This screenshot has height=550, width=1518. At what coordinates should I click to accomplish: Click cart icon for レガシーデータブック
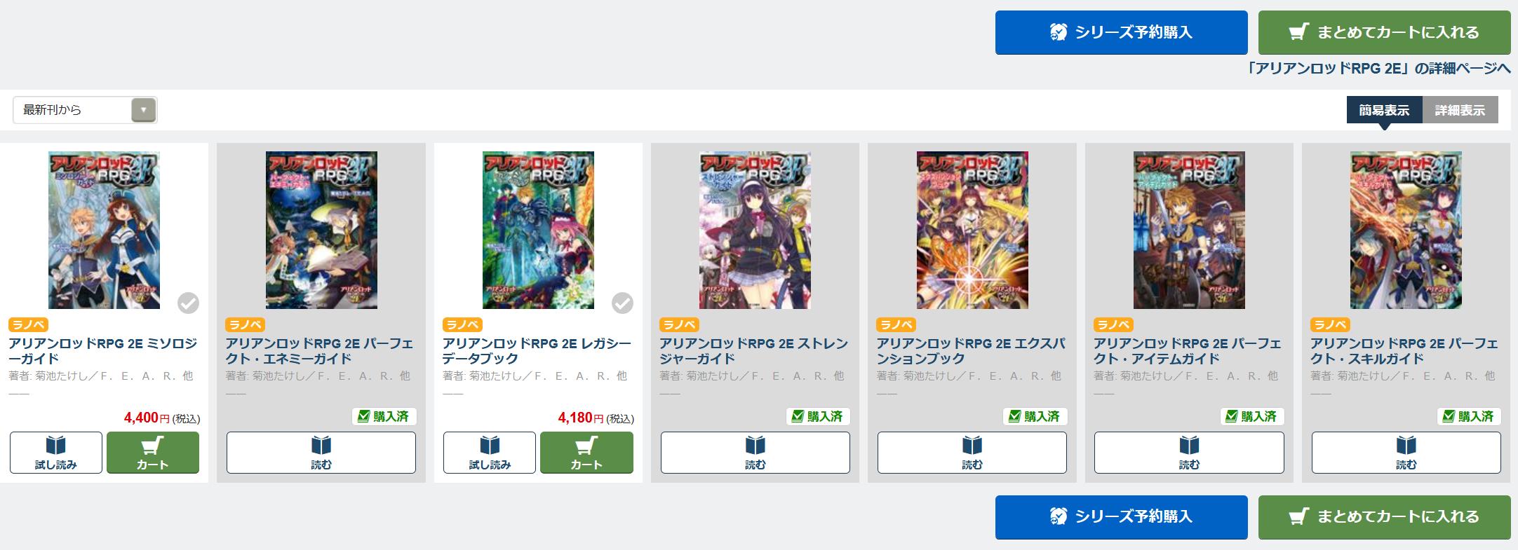(x=586, y=453)
